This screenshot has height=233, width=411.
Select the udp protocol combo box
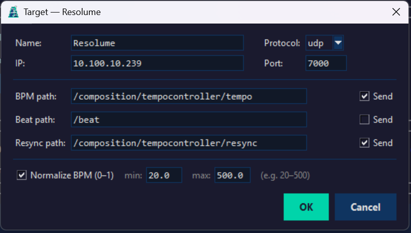coord(324,43)
